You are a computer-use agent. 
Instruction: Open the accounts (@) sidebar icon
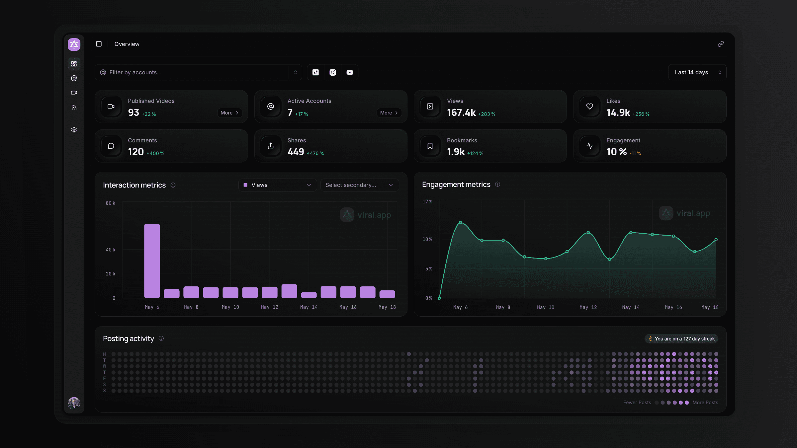coord(74,78)
